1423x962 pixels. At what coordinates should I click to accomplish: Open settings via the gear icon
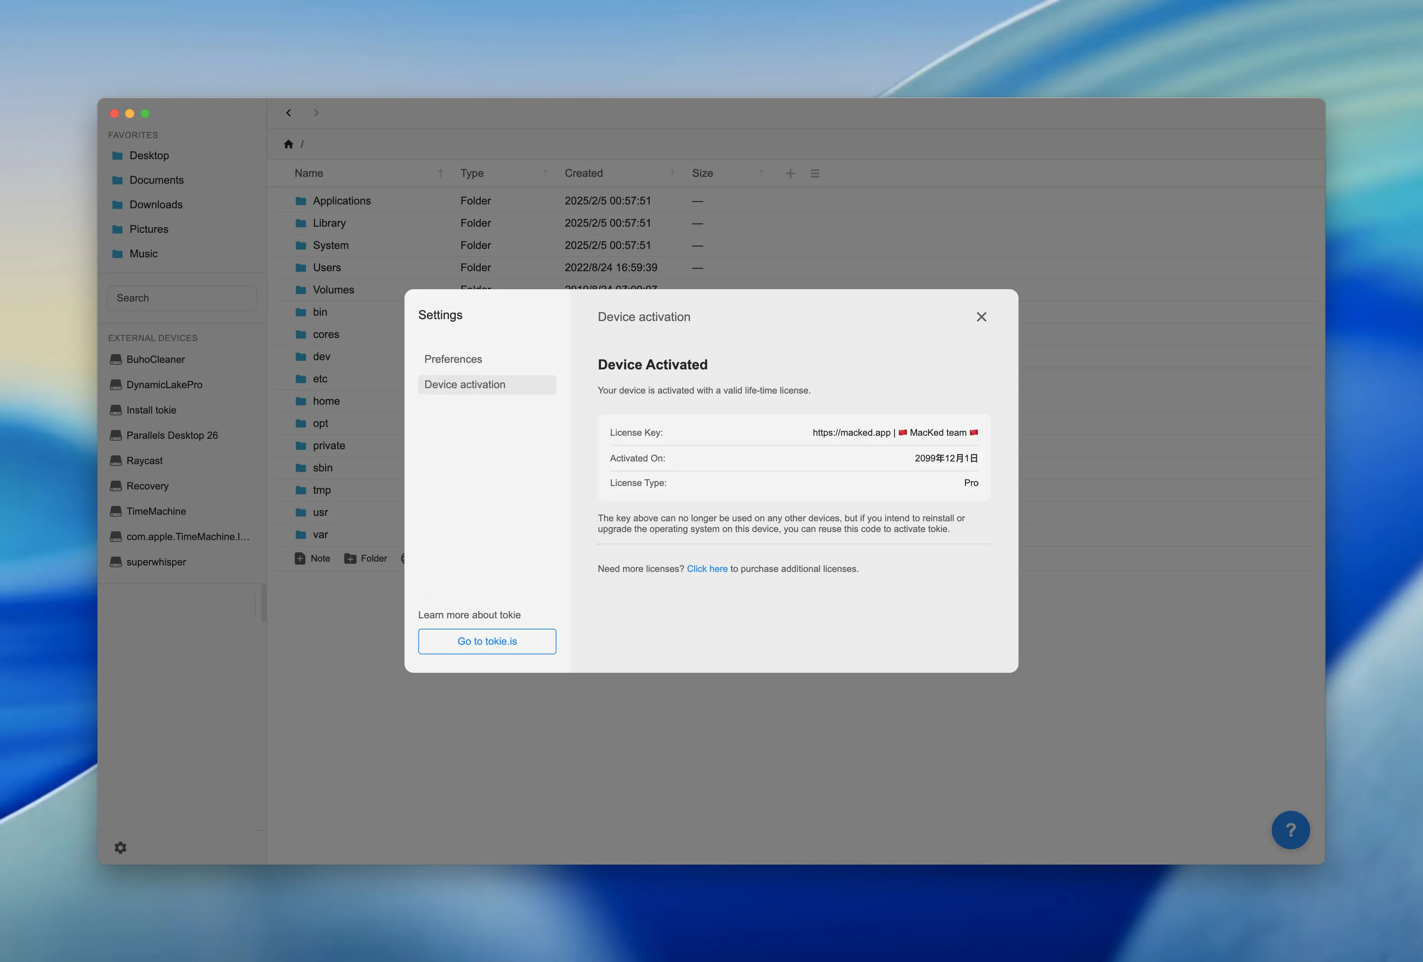[121, 848]
